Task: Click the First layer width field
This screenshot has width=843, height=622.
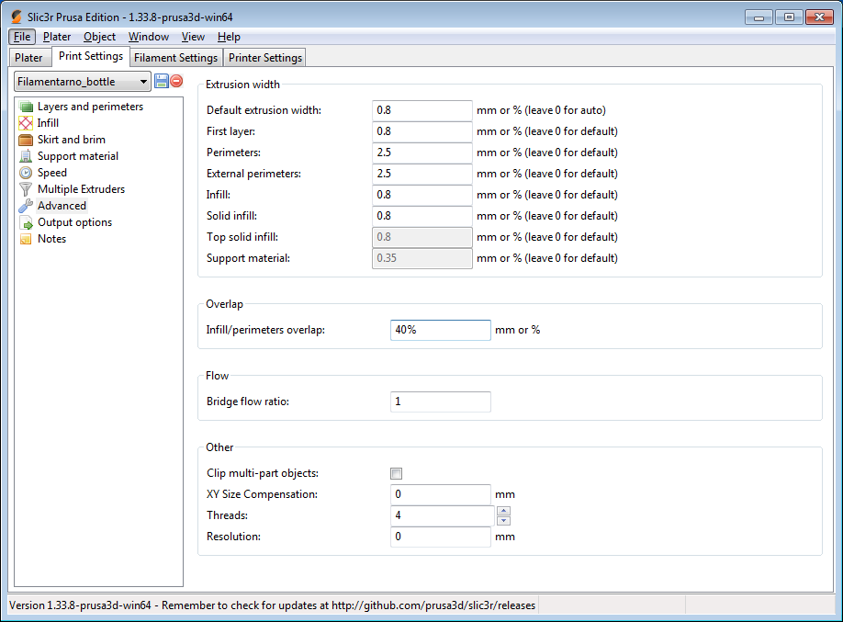Action: 422,131
